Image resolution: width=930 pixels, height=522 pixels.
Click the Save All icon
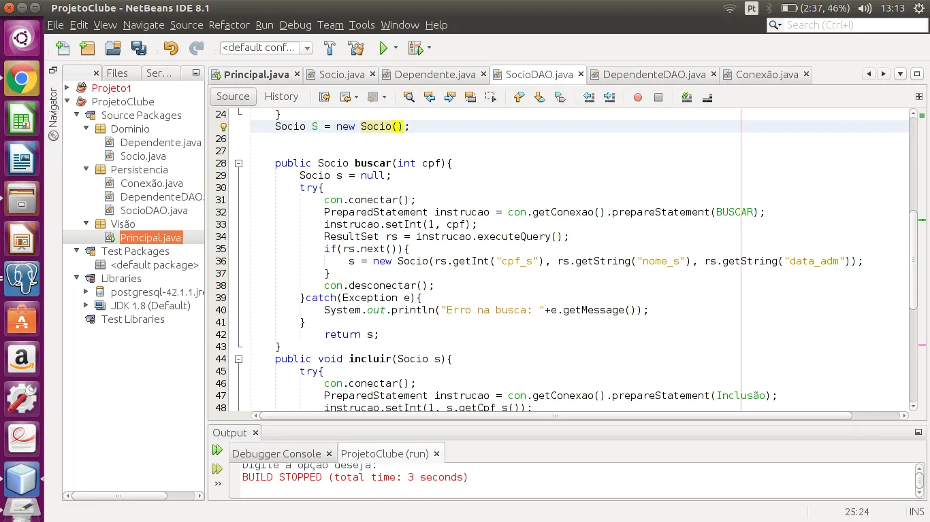tap(139, 48)
